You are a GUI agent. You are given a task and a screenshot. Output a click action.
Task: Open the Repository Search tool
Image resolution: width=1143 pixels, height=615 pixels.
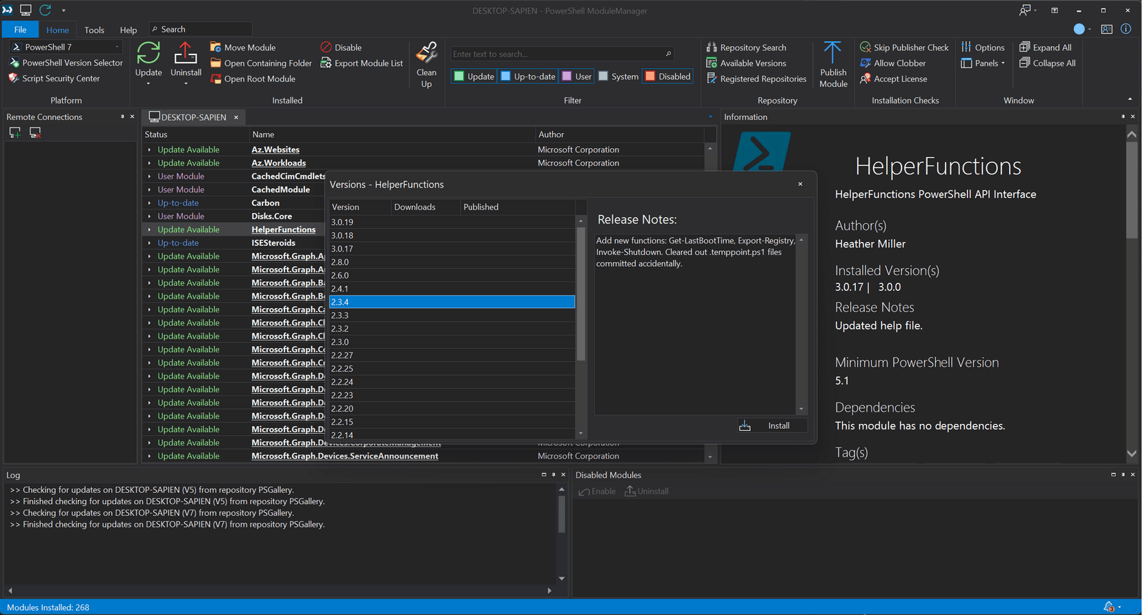[746, 48]
